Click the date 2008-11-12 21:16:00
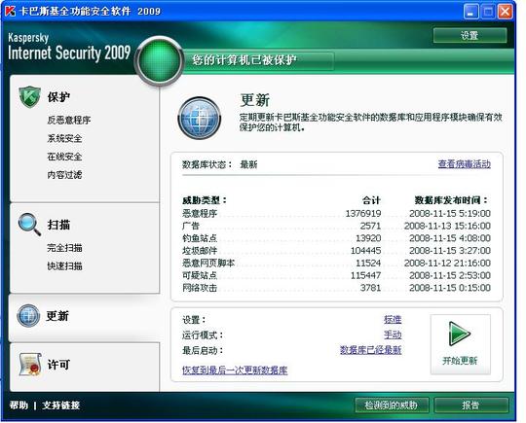The height and width of the screenshot is (423, 526). coord(447,263)
